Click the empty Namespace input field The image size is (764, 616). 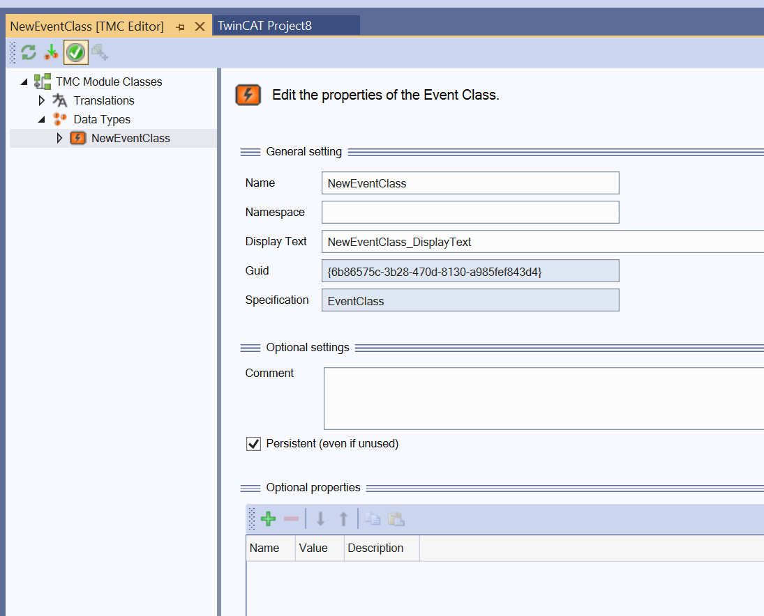[x=470, y=212]
